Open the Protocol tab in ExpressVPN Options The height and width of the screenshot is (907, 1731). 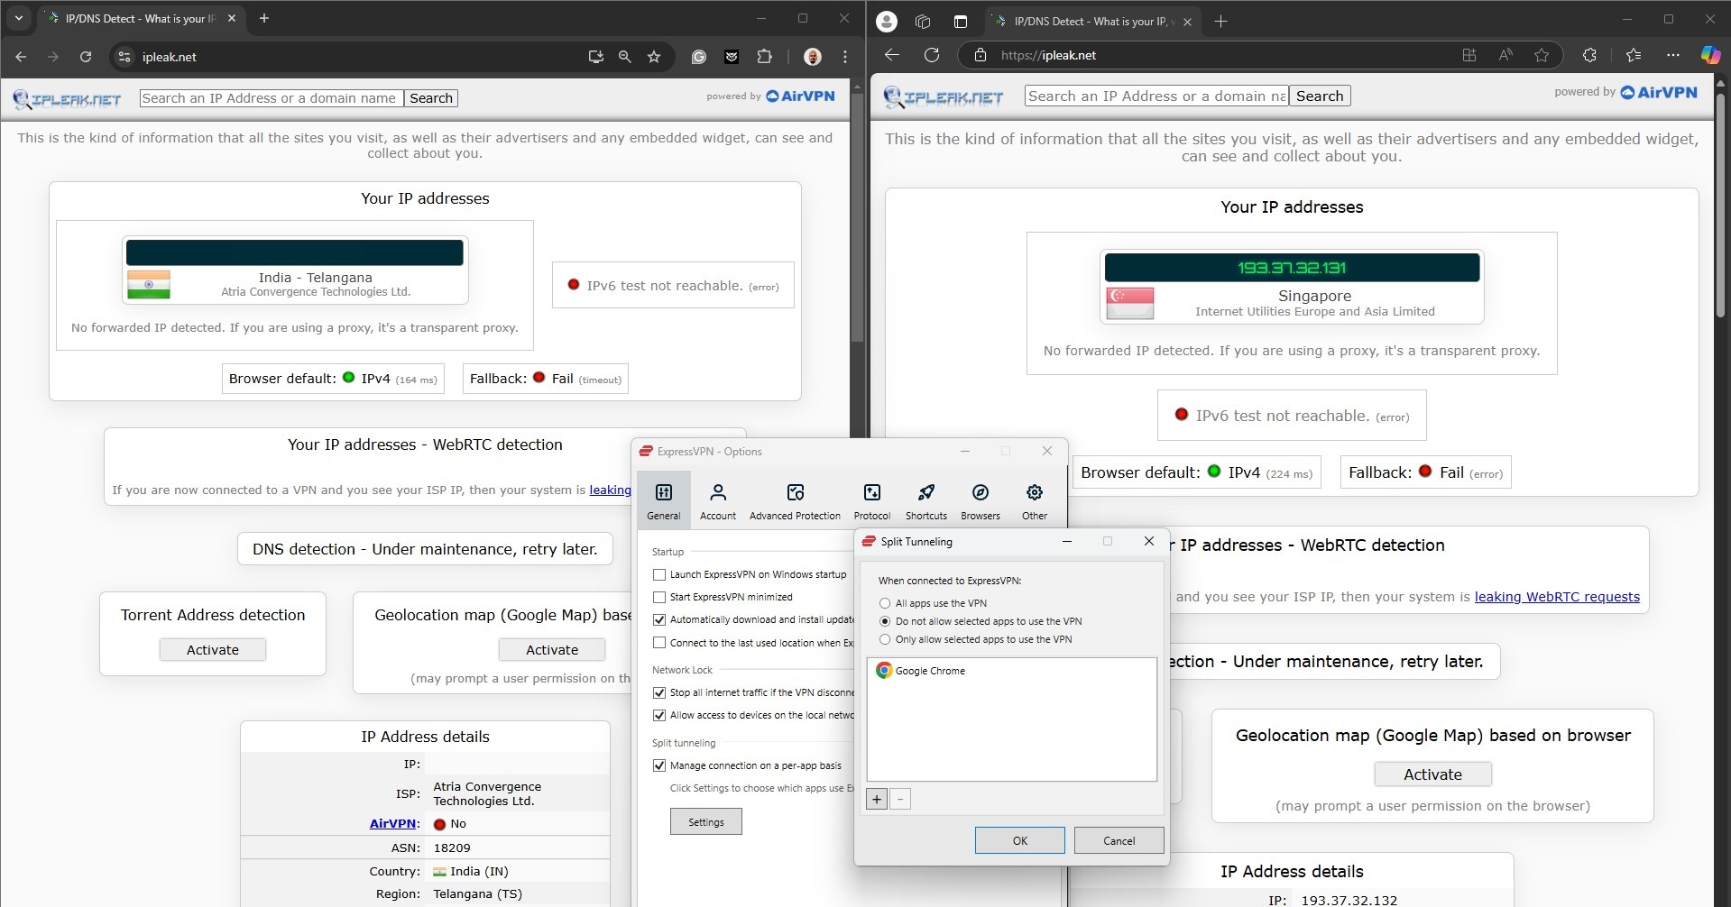[872, 501]
